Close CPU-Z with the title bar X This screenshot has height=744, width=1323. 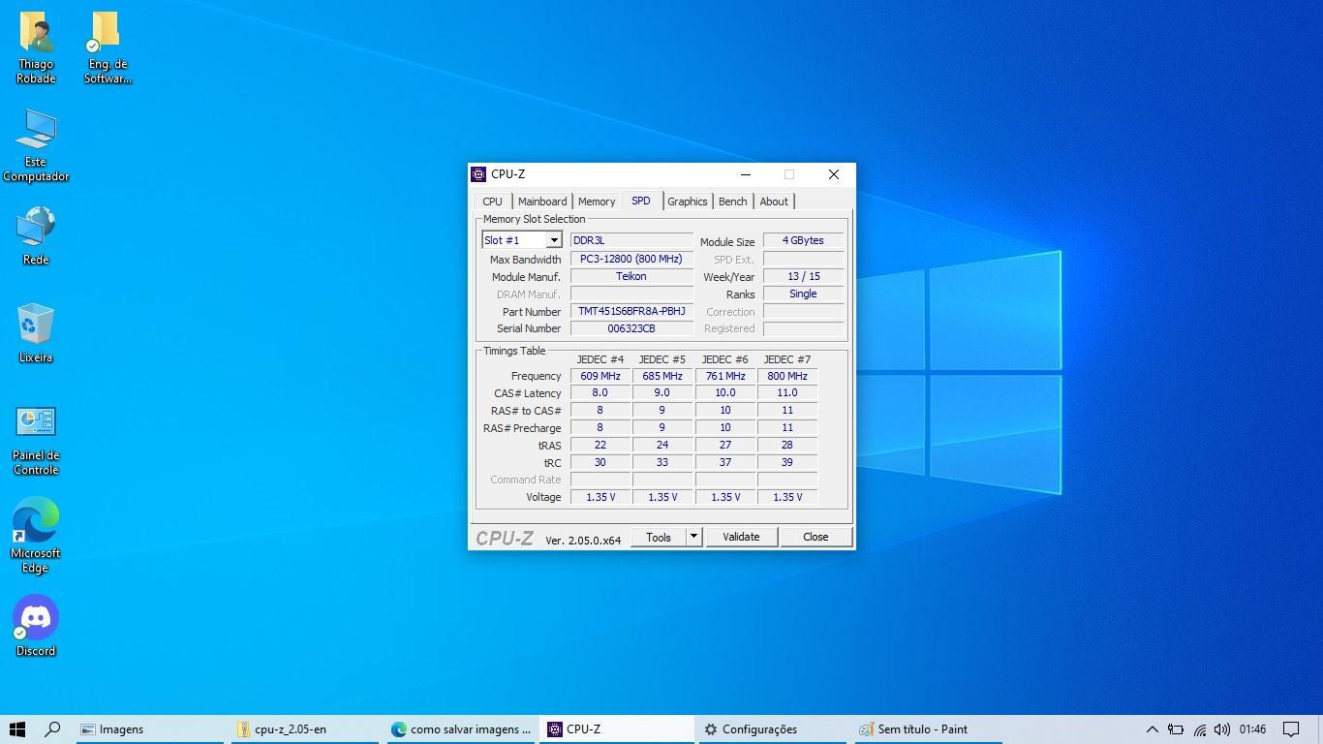[834, 174]
